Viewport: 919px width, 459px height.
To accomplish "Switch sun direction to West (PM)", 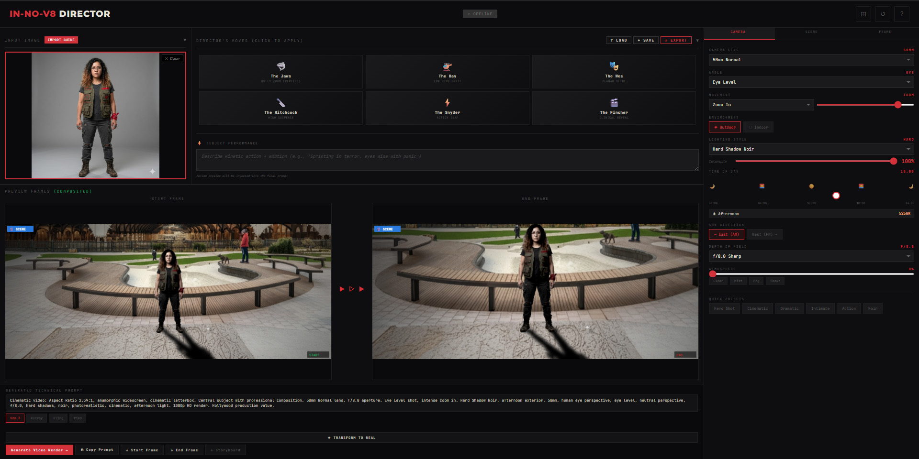I will point(764,234).
